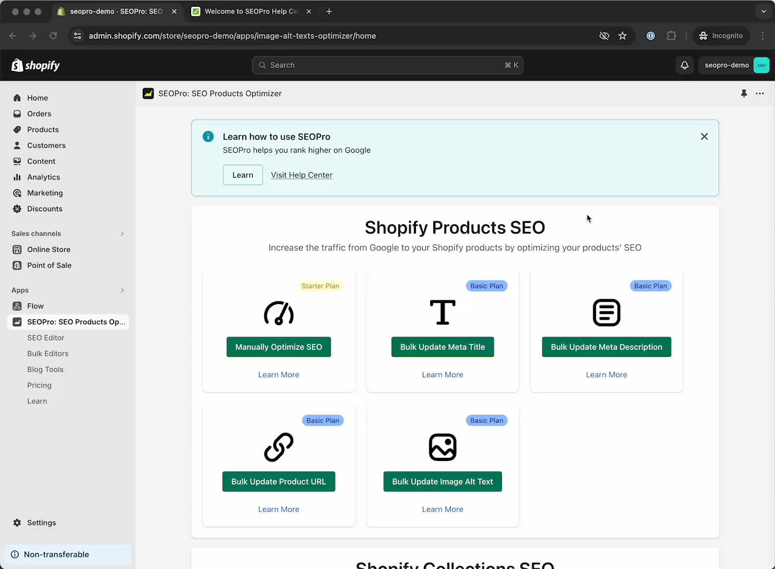Bookmark this page with the star
This screenshot has width=775, height=569.
pos(623,36)
